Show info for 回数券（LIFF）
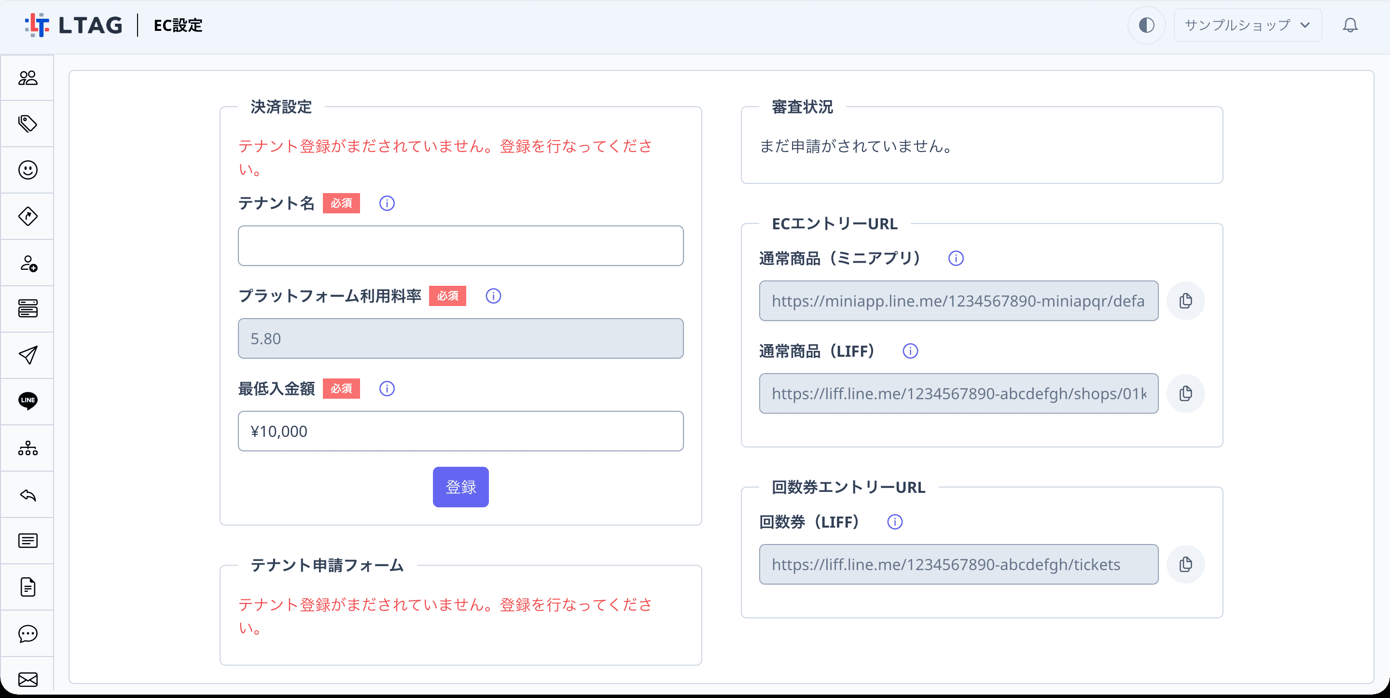1390x698 pixels. coord(895,522)
